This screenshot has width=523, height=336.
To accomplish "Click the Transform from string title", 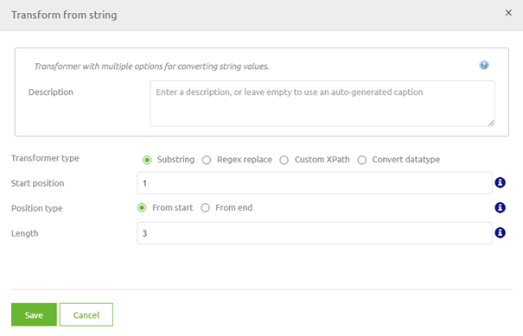I will click(64, 15).
